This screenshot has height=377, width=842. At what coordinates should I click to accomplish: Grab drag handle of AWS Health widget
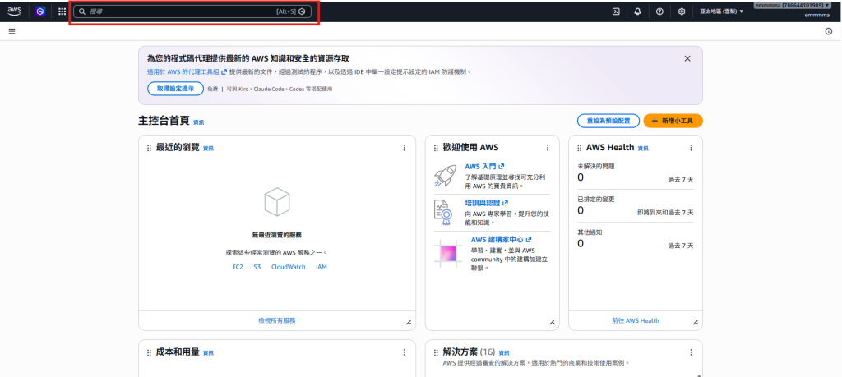(580, 148)
